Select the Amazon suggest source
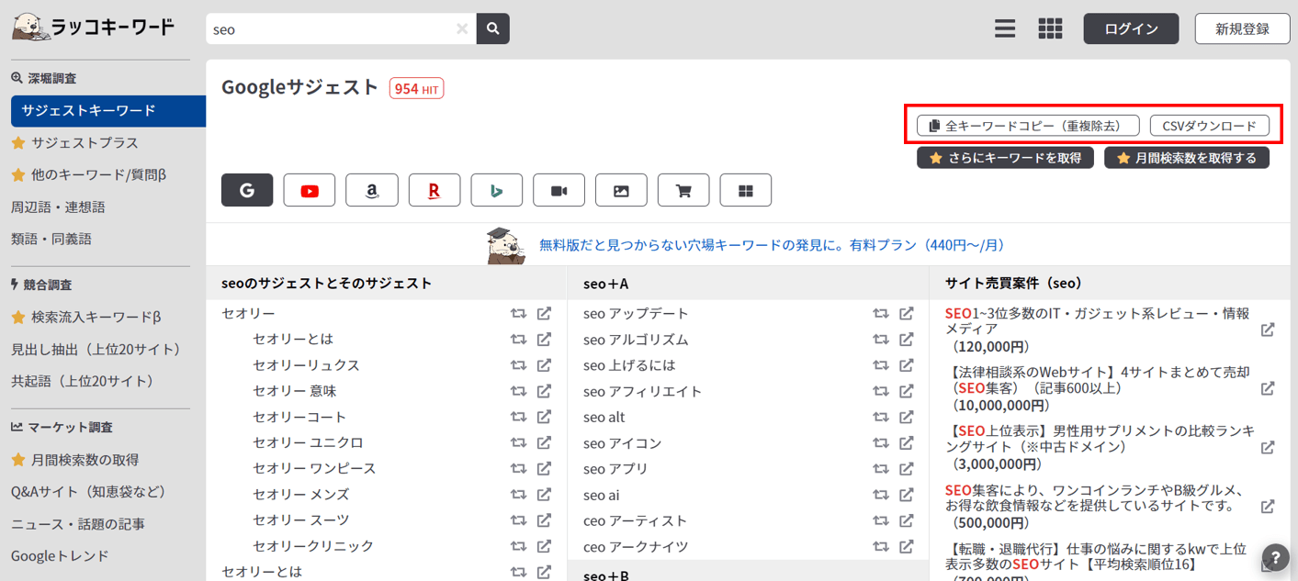 click(x=372, y=191)
